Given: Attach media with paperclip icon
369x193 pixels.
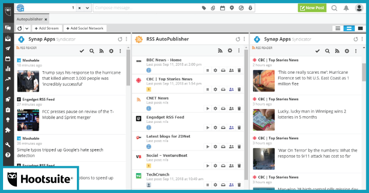Looking at the screenshot, I should coord(213,8).
